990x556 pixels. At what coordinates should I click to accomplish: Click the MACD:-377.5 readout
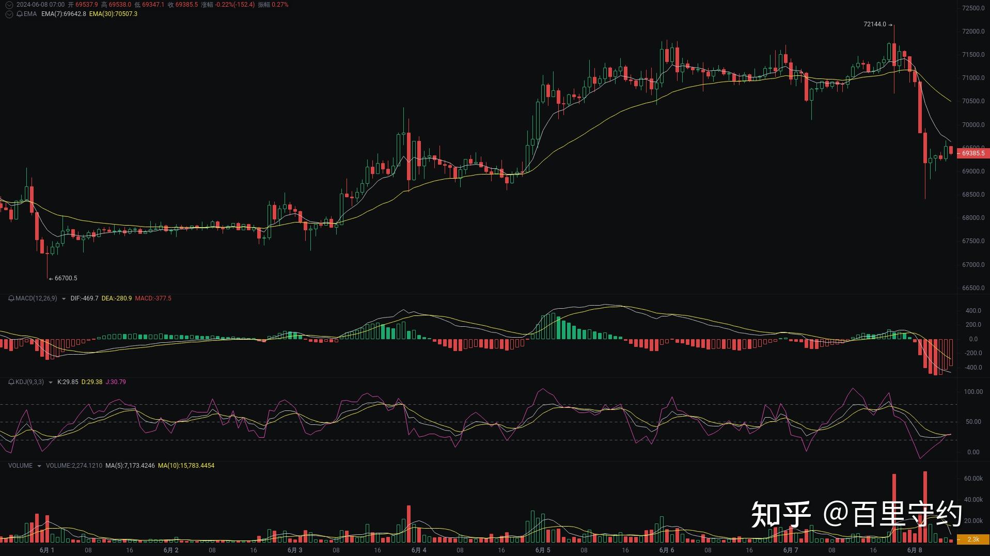point(153,298)
